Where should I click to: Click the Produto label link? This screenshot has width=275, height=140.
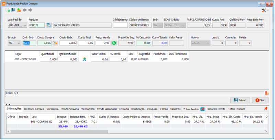point(33,20)
